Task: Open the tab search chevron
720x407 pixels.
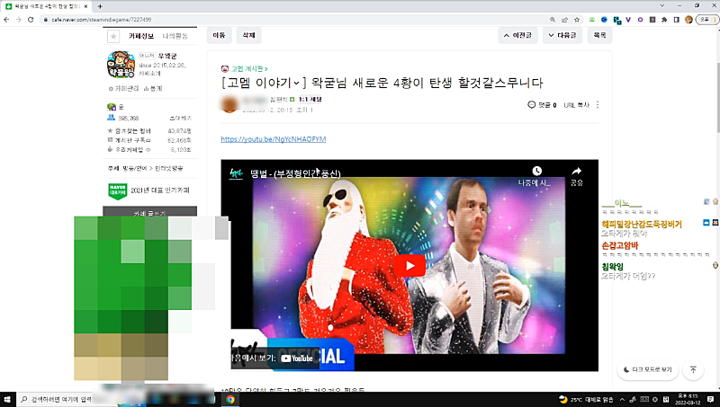Action: [x=661, y=5]
